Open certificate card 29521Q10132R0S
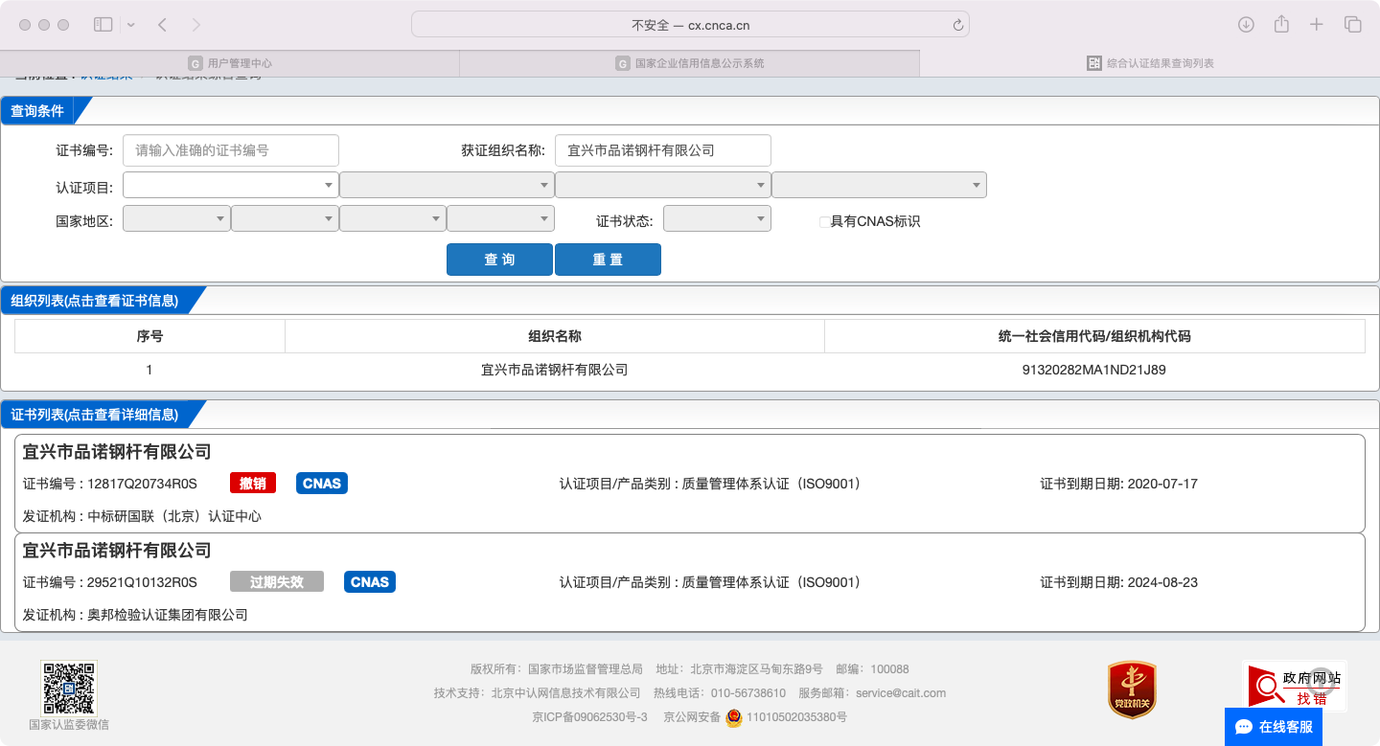The image size is (1380, 746). pyautogui.click(x=690, y=582)
